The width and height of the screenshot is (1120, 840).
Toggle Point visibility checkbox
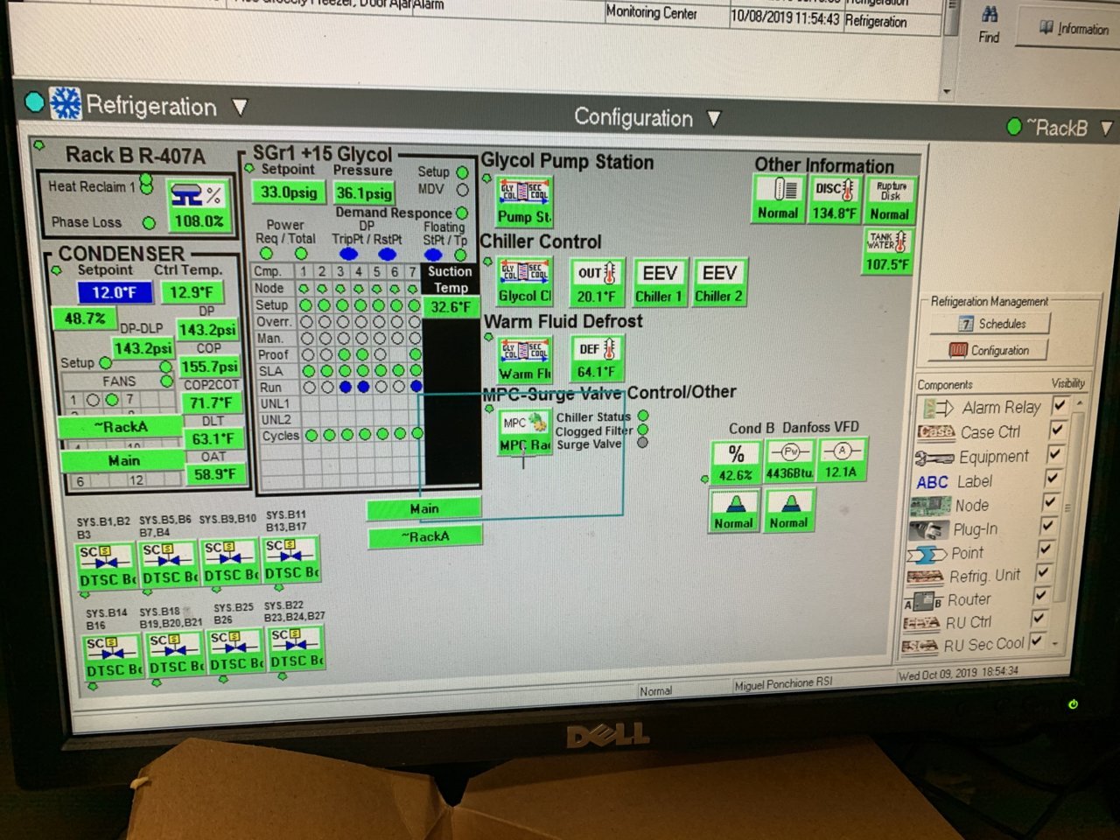click(x=1045, y=549)
